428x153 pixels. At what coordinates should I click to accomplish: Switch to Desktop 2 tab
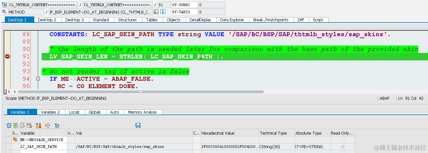(47, 20)
